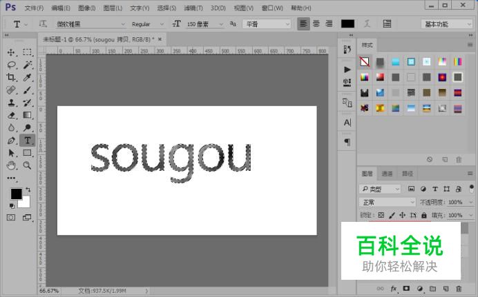Select the Dodge tool

pyautogui.click(x=27, y=127)
